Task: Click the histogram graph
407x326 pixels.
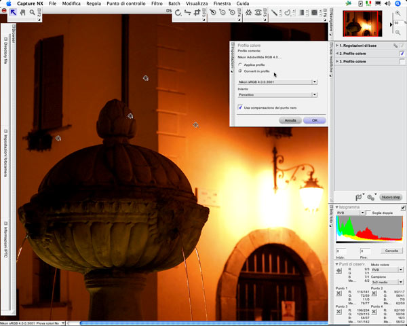Action: click(370, 229)
